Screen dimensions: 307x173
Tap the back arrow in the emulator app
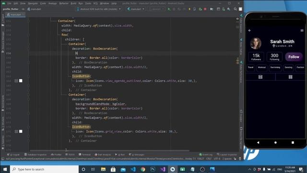249,30
